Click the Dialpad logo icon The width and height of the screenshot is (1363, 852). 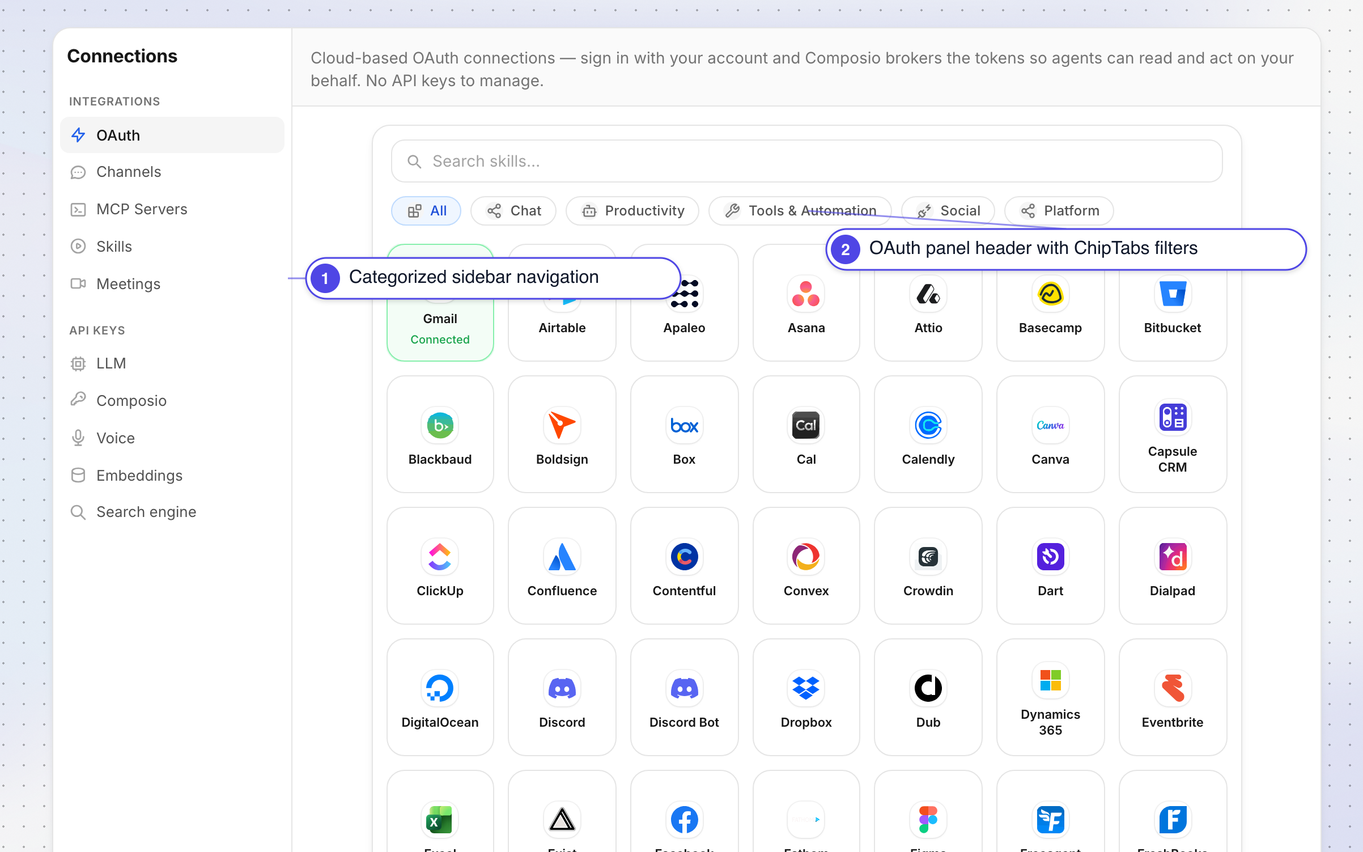[x=1173, y=557]
